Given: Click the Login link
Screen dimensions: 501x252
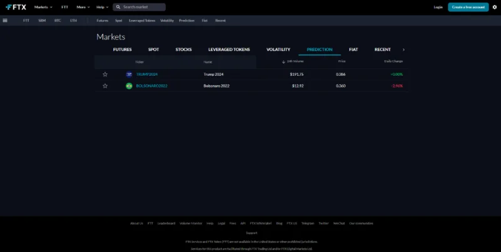Looking at the screenshot, I should (x=438, y=7).
